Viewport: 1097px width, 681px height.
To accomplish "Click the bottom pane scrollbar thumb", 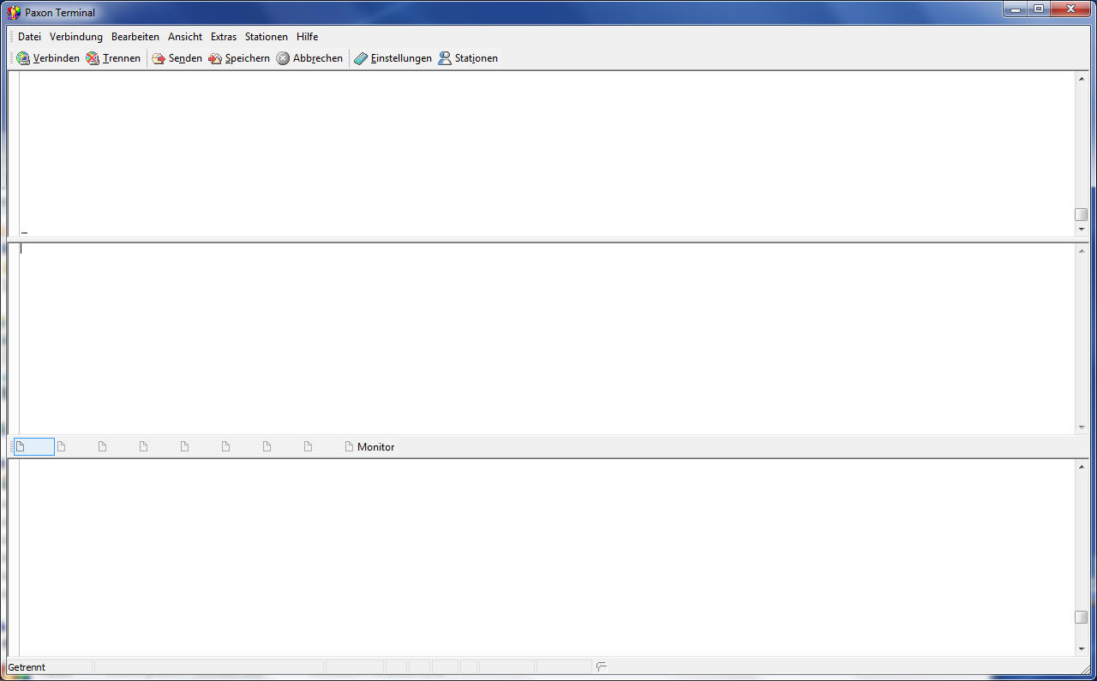I will click(x=1082, y=618).
